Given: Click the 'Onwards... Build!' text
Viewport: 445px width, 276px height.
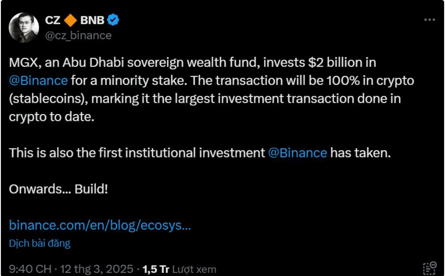Looking at the screenshot, I should pyautogui.click(x=58, y=189).
